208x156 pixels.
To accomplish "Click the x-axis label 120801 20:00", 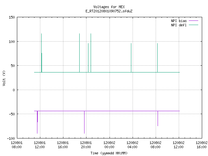I will (86, 145).
